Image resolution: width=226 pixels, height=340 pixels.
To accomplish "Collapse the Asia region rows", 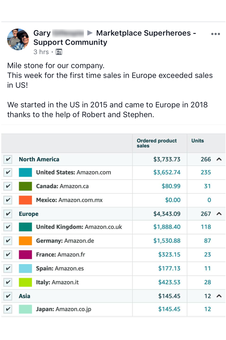I will tap(219, 296).
